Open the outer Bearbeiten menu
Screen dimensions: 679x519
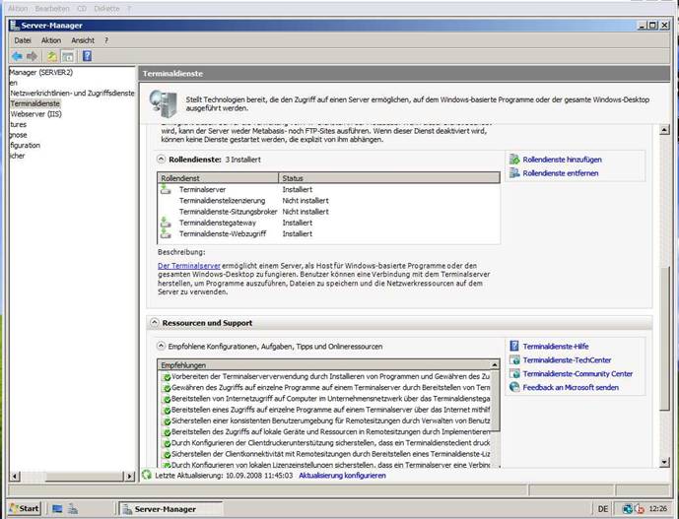[x=52, y=9]
